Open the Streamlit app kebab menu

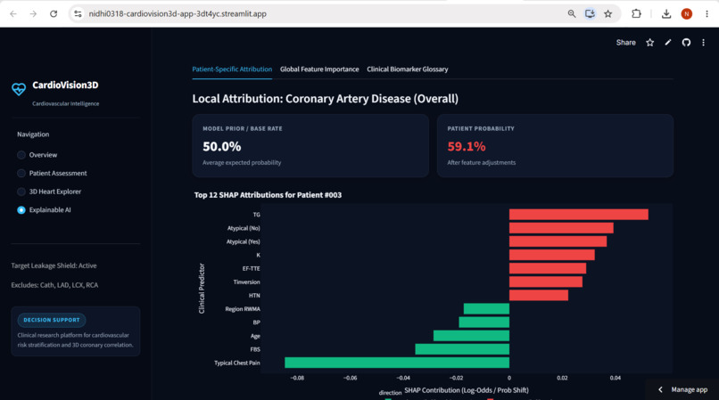tap(704, 43)
